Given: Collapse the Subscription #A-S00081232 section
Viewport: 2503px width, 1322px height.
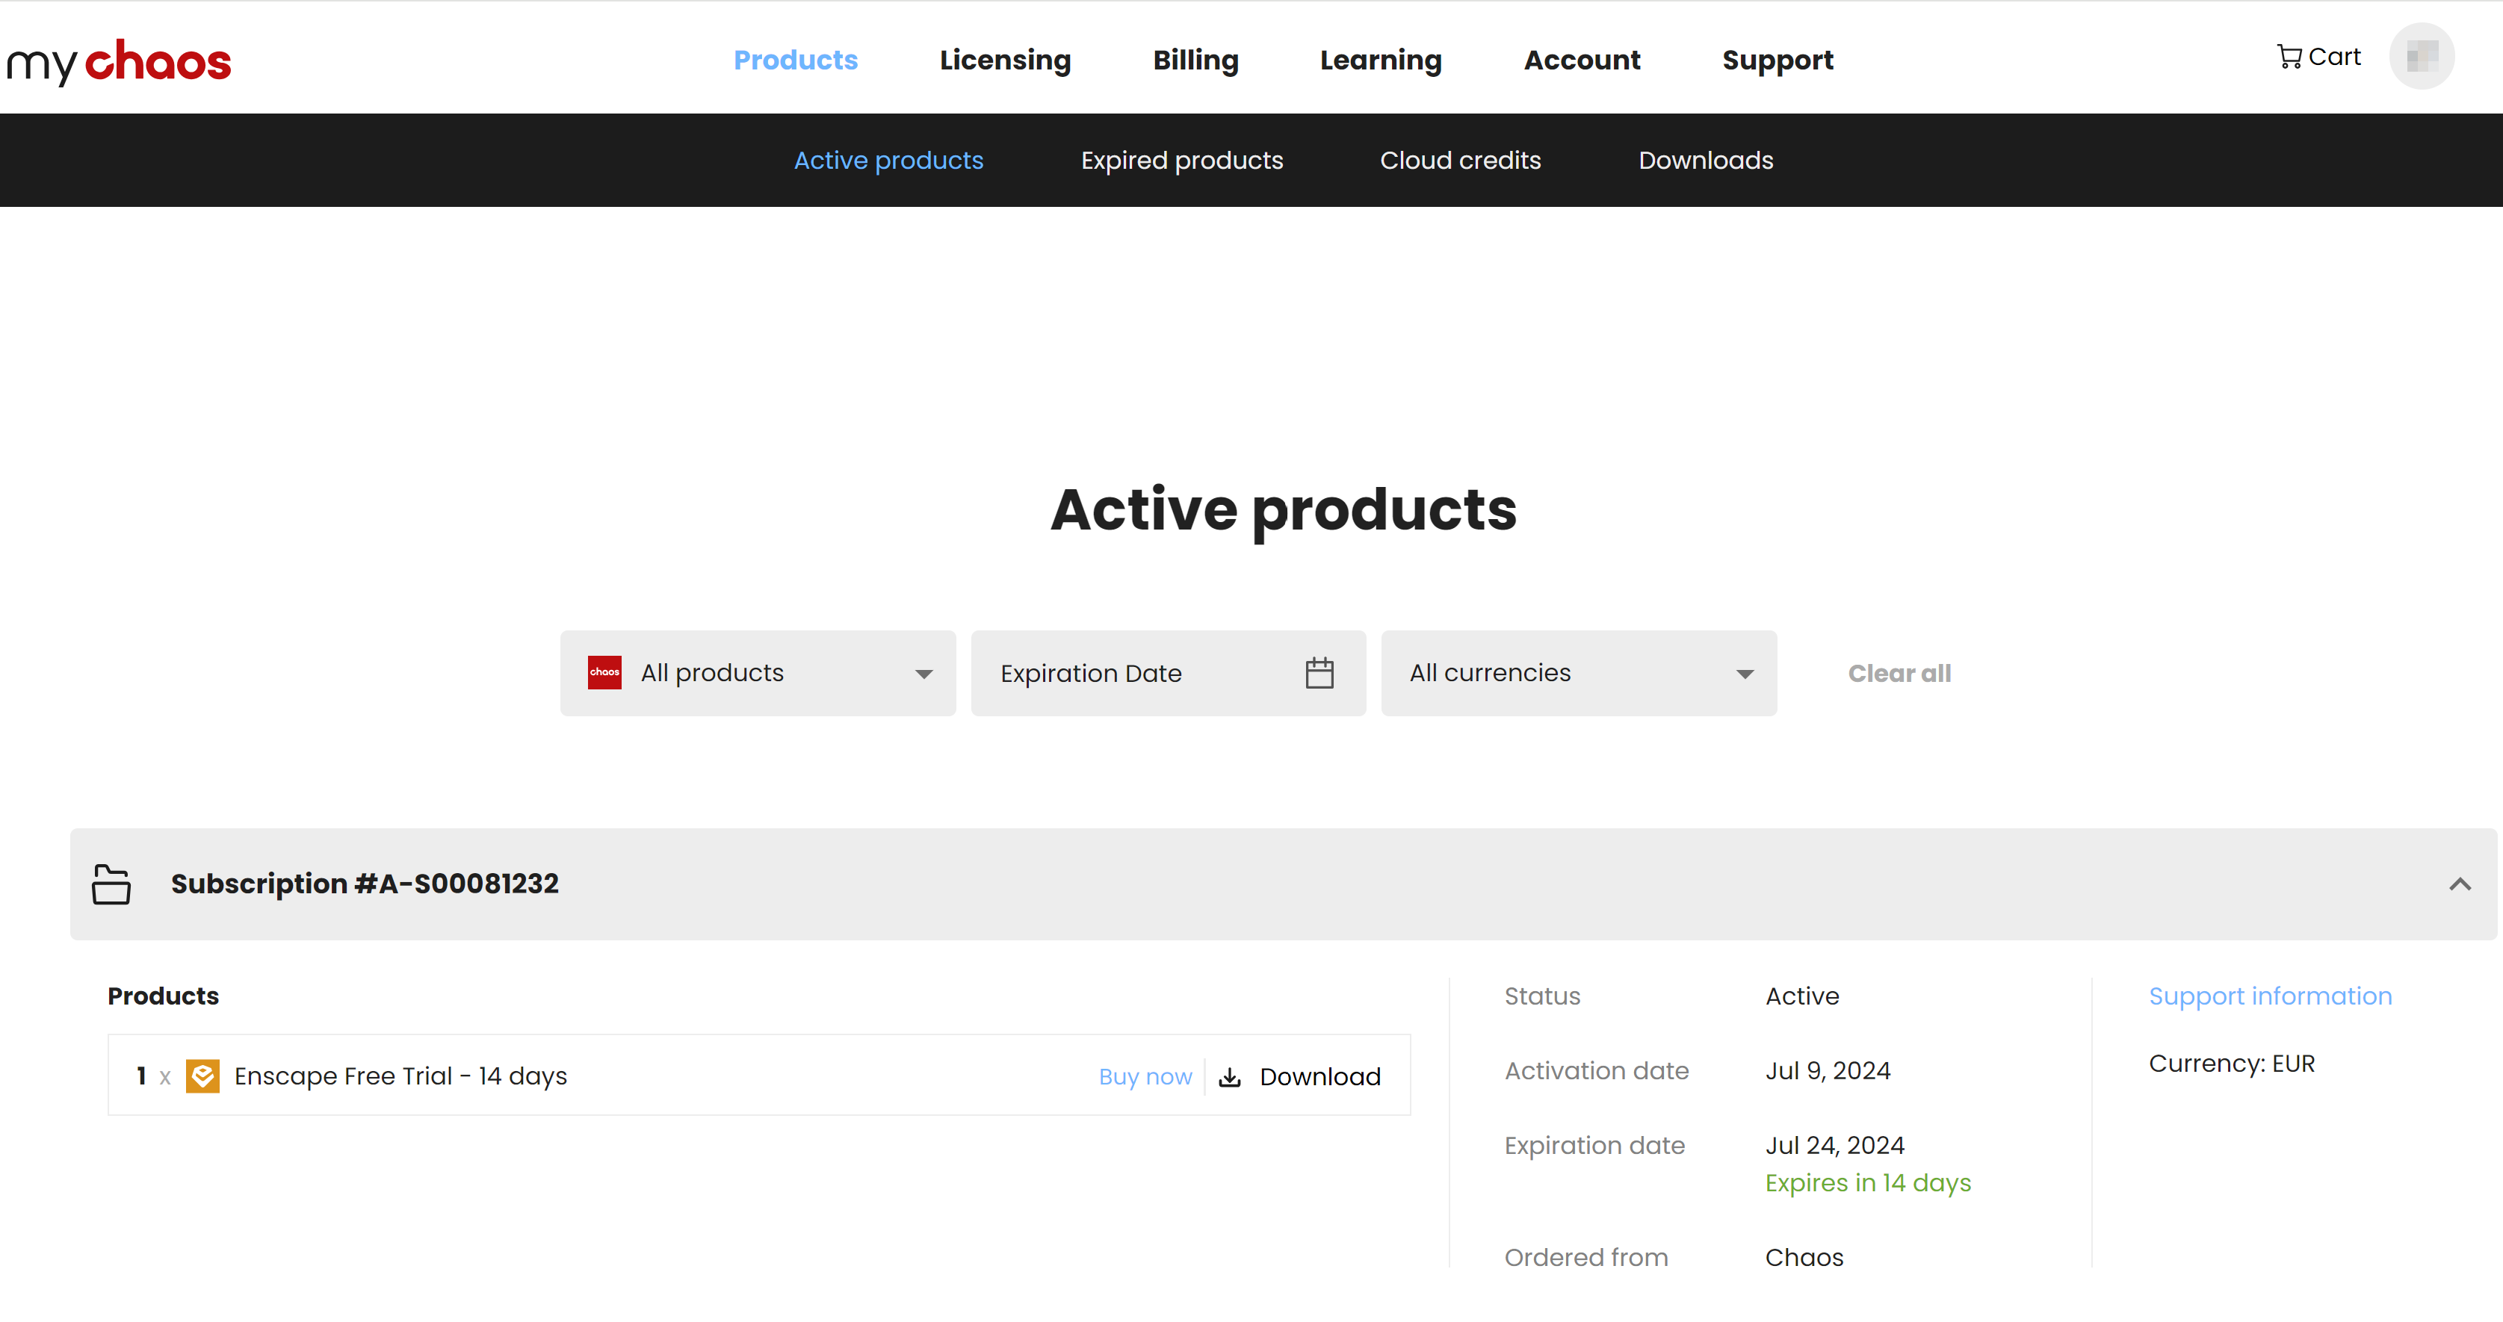Looking at the screenshot, I should [2459, 884].
